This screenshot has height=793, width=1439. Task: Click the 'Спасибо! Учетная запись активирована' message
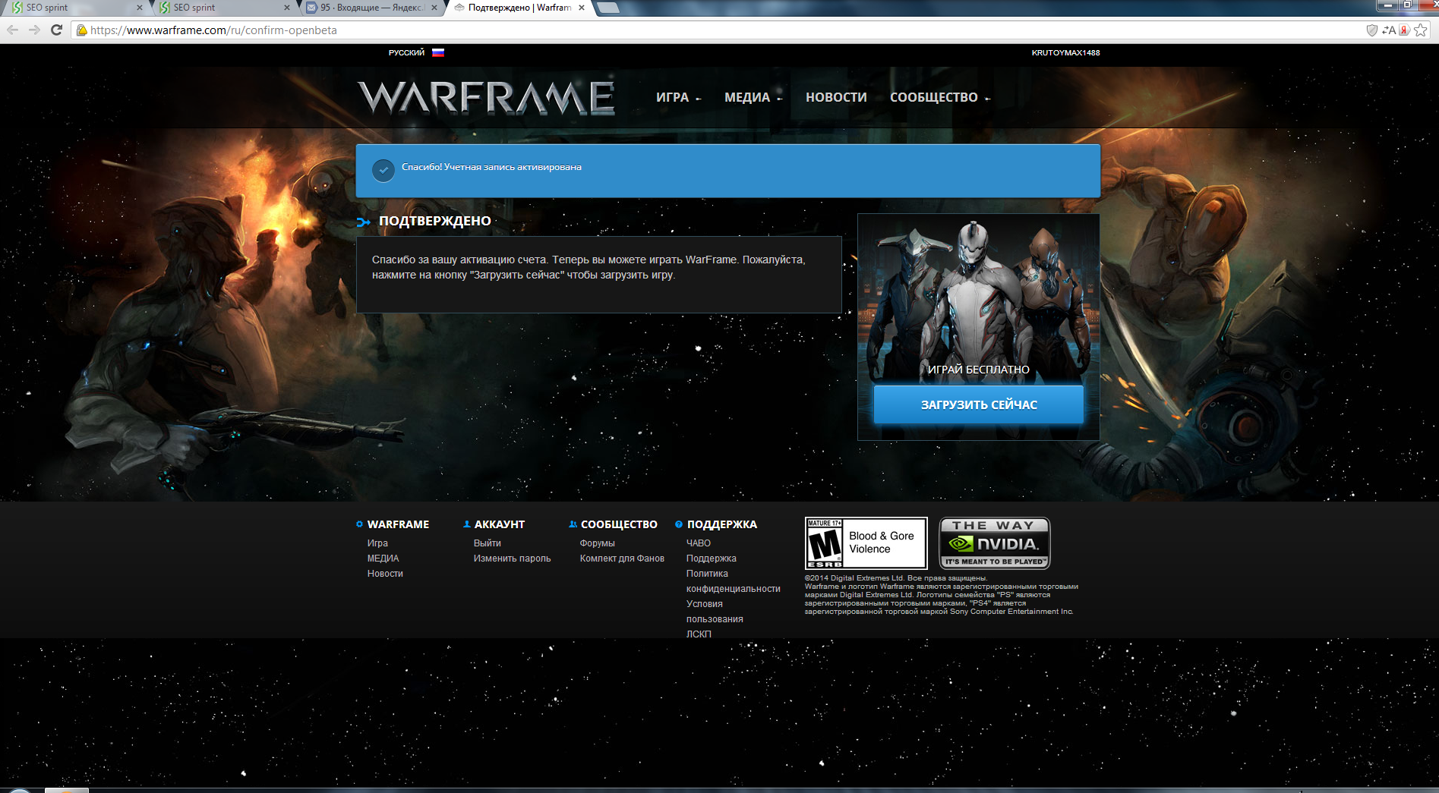pos(491,167)
